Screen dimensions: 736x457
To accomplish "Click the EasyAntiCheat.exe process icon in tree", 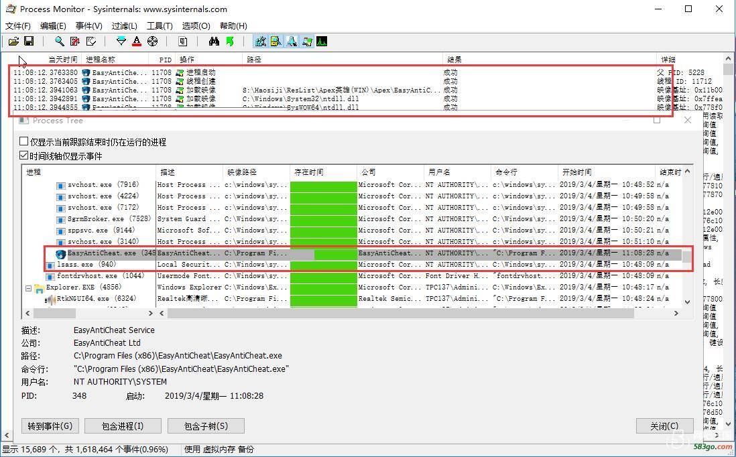I will pyautogui.click(x=60, y=254).
